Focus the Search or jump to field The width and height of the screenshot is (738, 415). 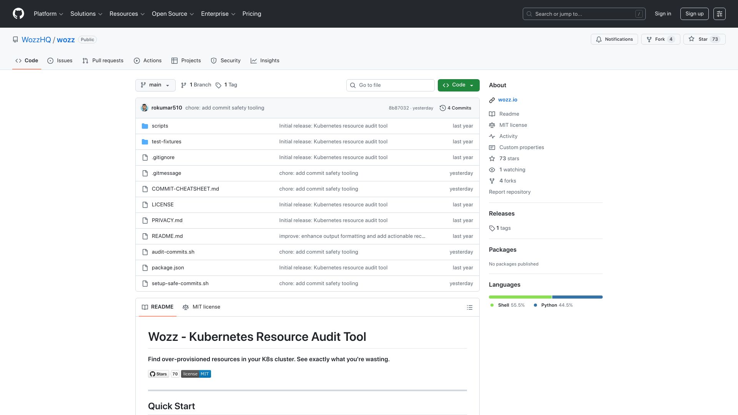(584, 14)
